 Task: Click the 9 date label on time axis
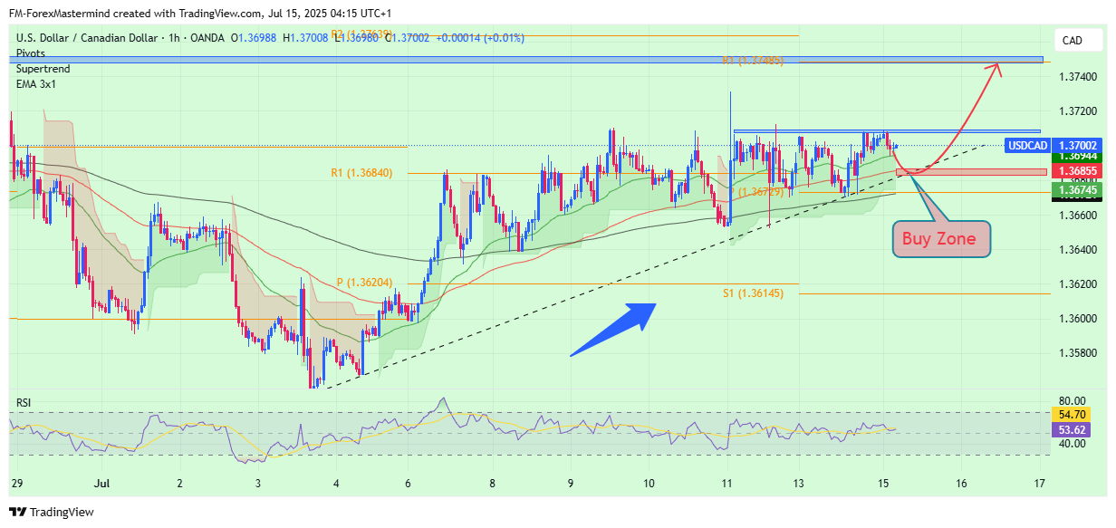pos(570,483)
